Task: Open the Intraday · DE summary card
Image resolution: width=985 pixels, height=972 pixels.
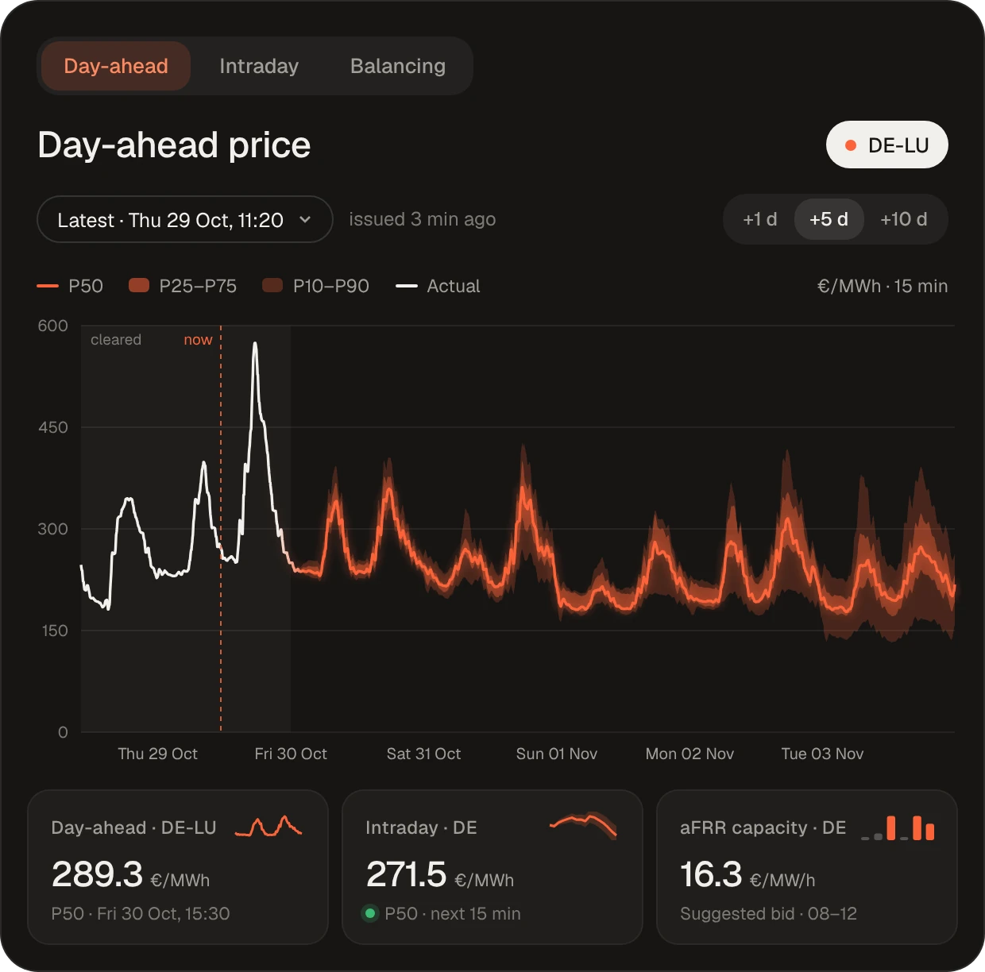Action: pyautogui.click(x=492, y=867)
